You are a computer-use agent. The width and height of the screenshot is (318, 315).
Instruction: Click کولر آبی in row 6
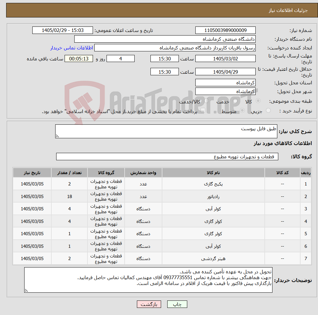[x=213, y=247]
